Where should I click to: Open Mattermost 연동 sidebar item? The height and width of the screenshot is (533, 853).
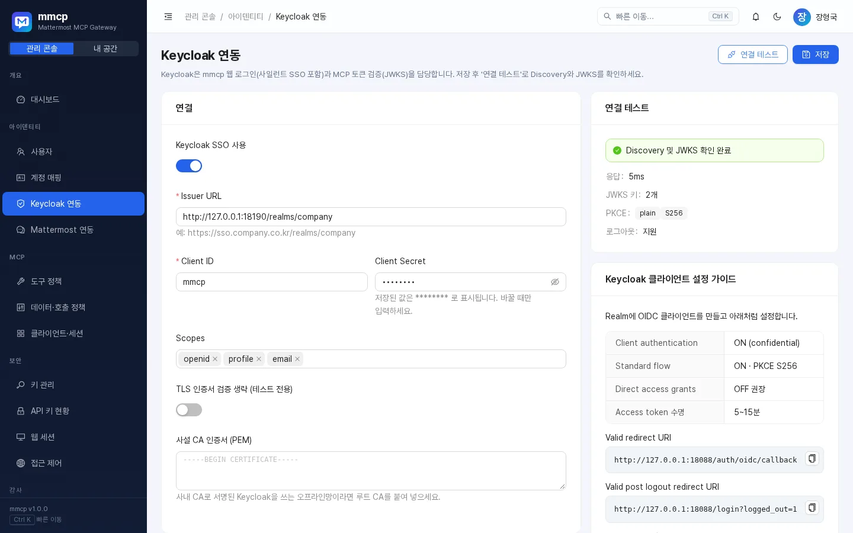(73, 230)
